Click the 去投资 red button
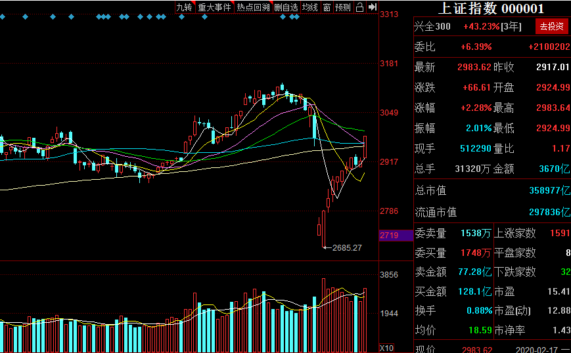This screenshot has width=571, height=353. (551, 26)
